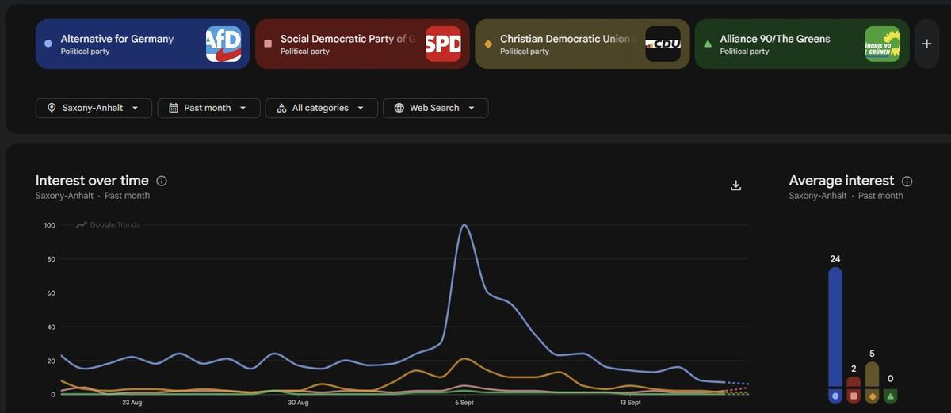Click the SPD party logo thumbnail
Image resolution: width=951 pixels, height=413 pixels.
(x=443, y=44)
